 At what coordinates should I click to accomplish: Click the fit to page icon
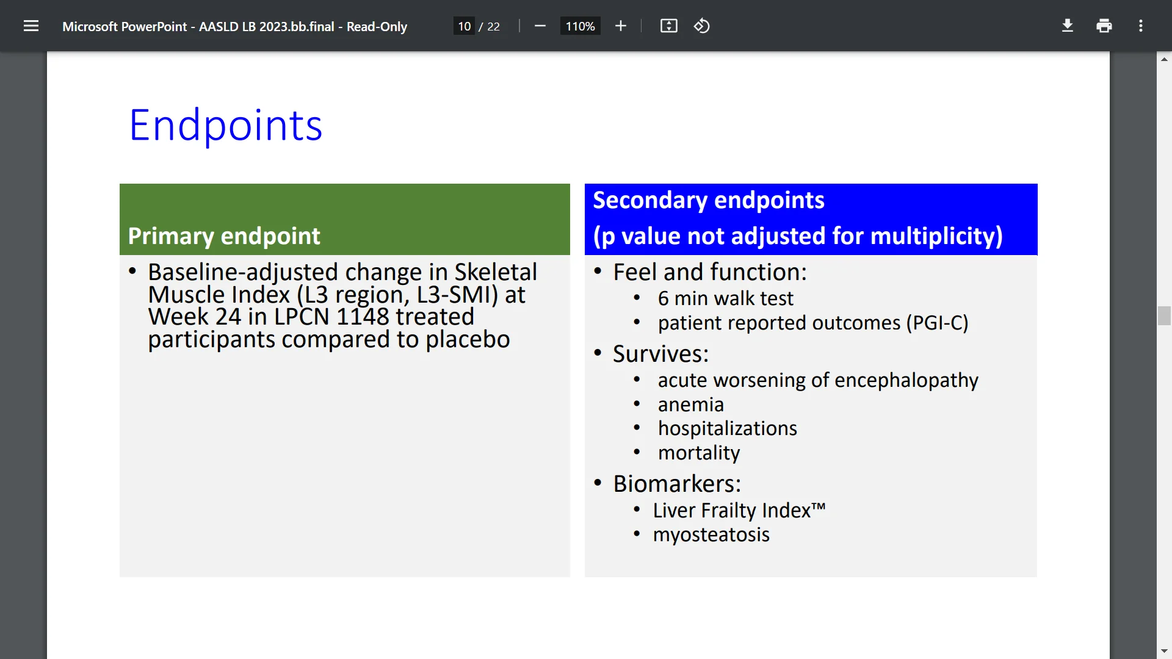[x=668, y=26]
